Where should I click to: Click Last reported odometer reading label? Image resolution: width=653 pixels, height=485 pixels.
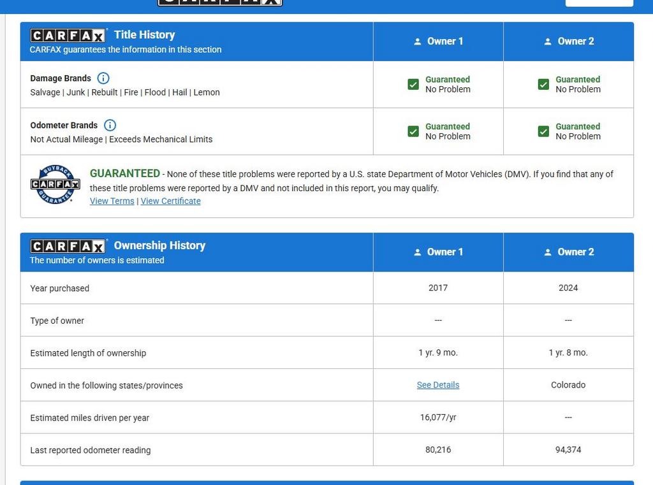(x=91, y=450)
